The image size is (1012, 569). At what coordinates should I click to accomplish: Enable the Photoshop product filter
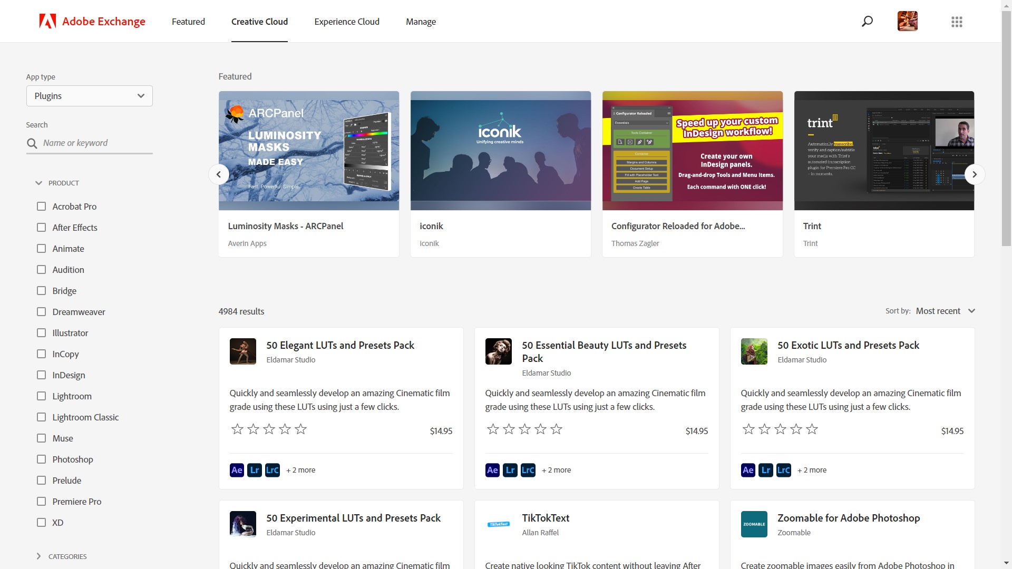(x=41, y=459)
